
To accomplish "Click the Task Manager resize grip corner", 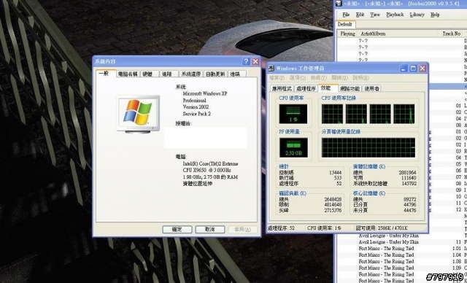I will pos(425,230).
